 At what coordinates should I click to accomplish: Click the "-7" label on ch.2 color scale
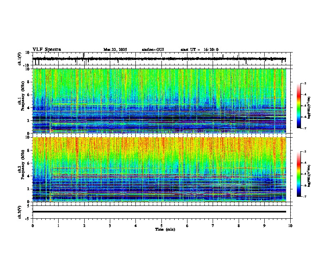(304, 196)
